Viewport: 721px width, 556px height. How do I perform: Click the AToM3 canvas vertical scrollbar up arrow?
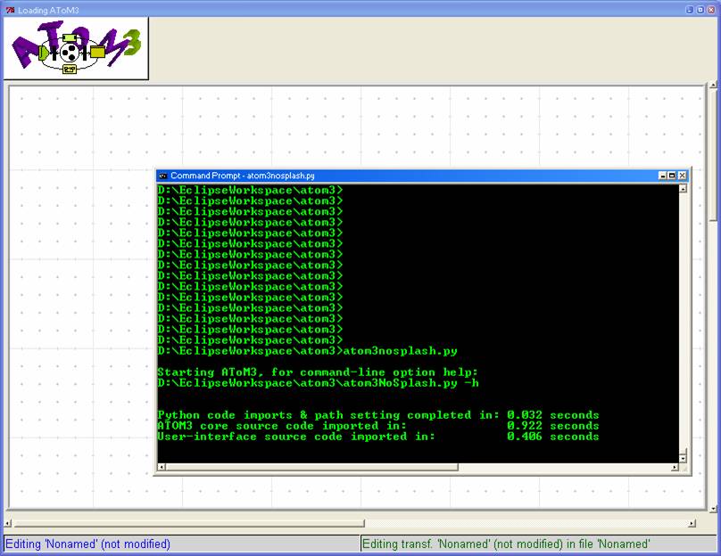[x=713, y=85]
